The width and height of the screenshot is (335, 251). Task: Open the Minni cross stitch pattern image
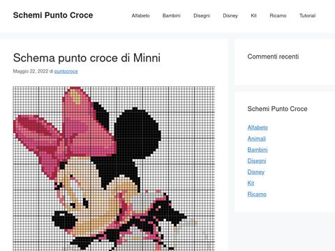click(x=114, y=169)
